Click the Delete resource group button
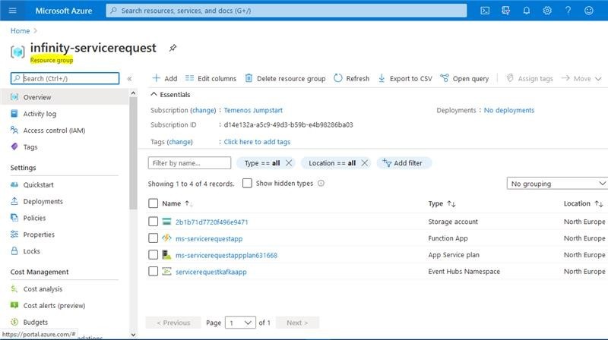Screen dimensions: 608x340 click(285, 78)
